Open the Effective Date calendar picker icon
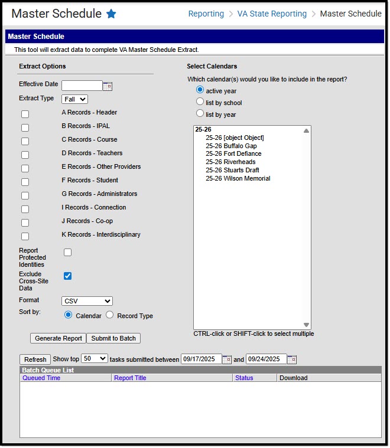The height and width of the screenshot is (448, 390). tap(108, 86)
